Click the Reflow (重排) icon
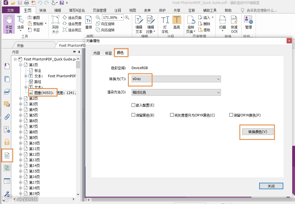This screenshot has width=295, height=204. tap(89, 23)
